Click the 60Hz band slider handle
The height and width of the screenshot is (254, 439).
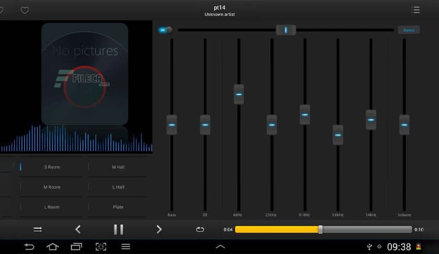pyautogui.click(x=238, y=94)
